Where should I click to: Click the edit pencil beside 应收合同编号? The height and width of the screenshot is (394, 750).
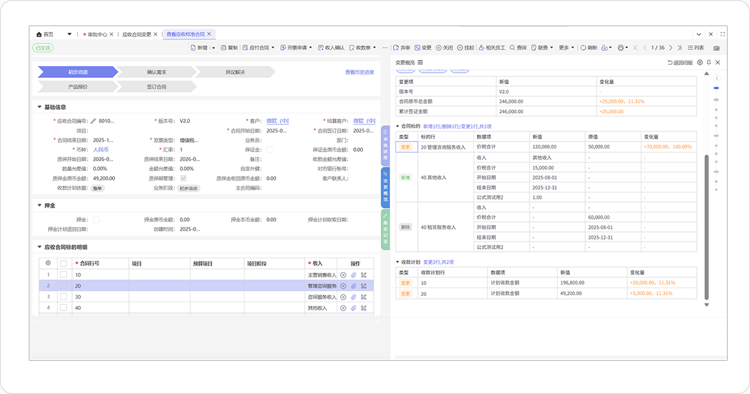click(x=93, y=120)
